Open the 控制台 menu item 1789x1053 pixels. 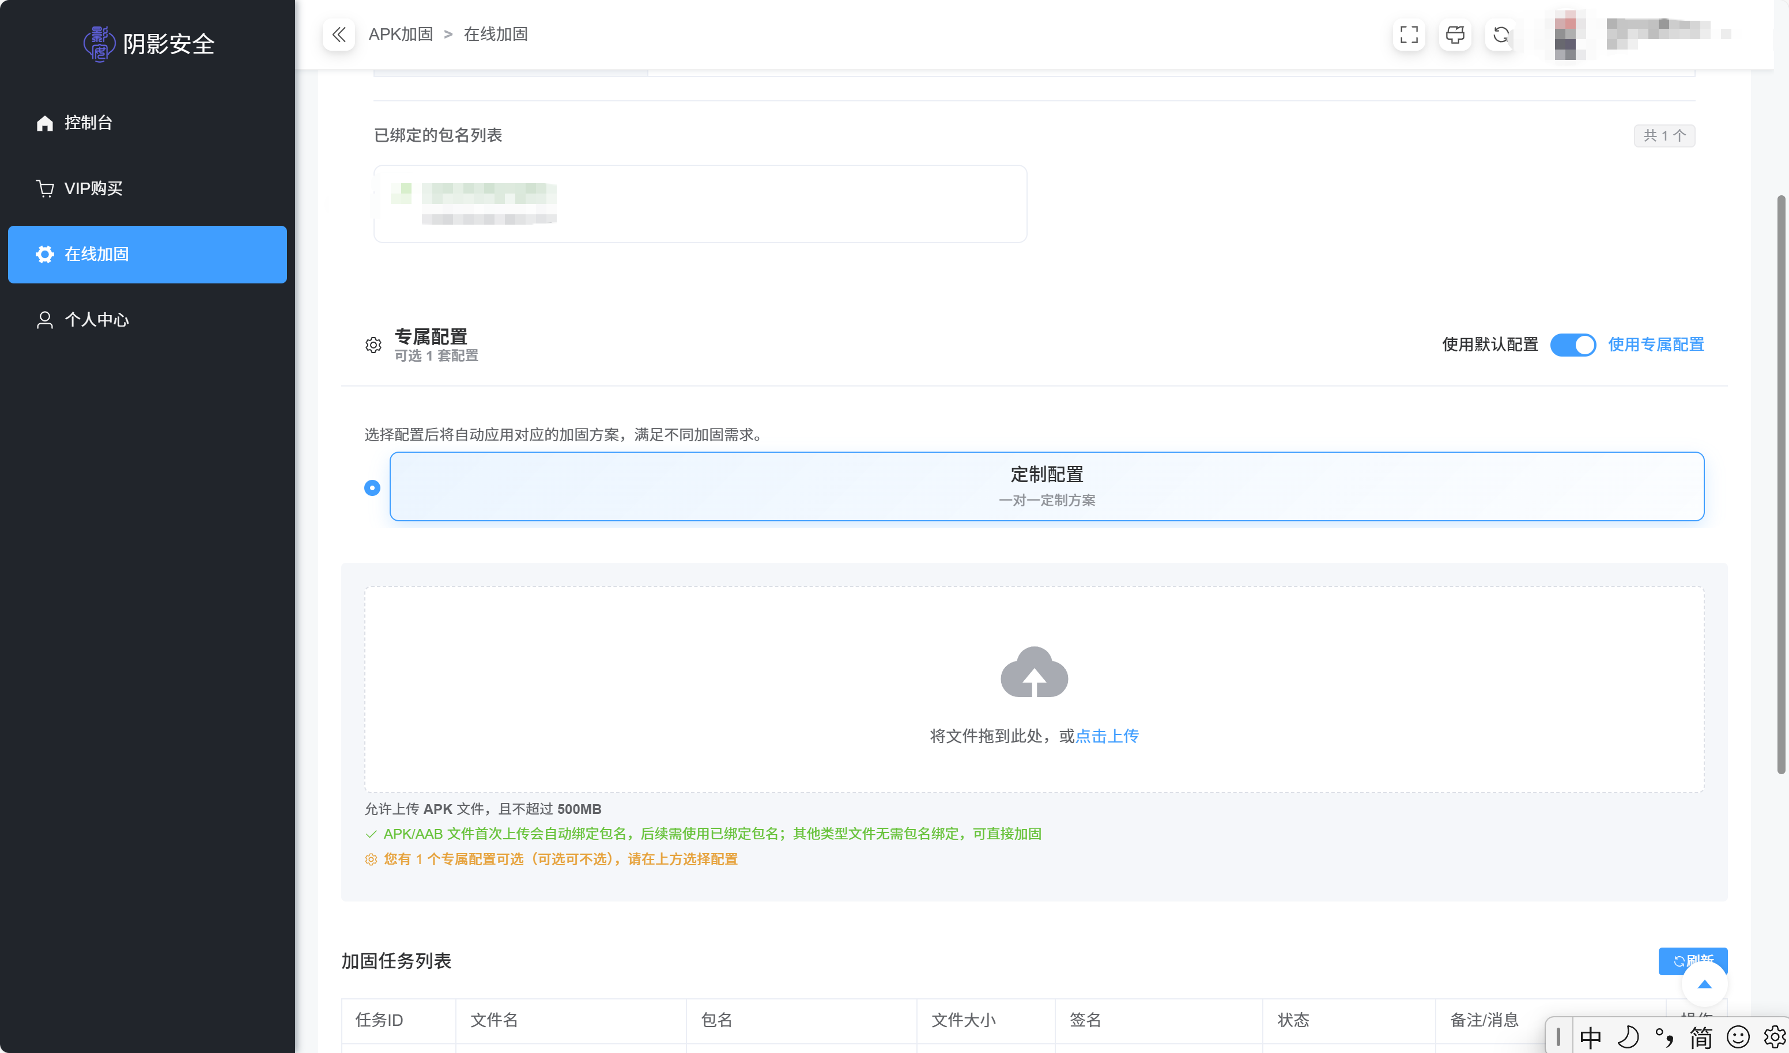[x=88, y=123]
